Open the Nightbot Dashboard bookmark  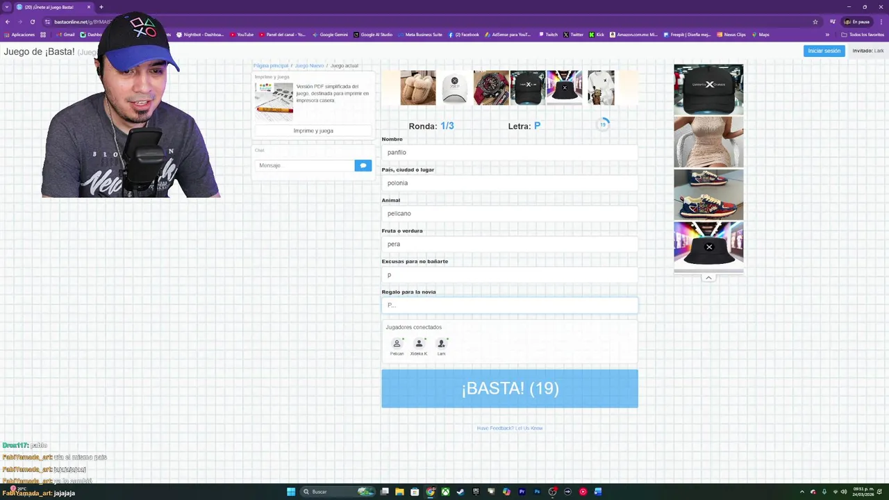200,35
